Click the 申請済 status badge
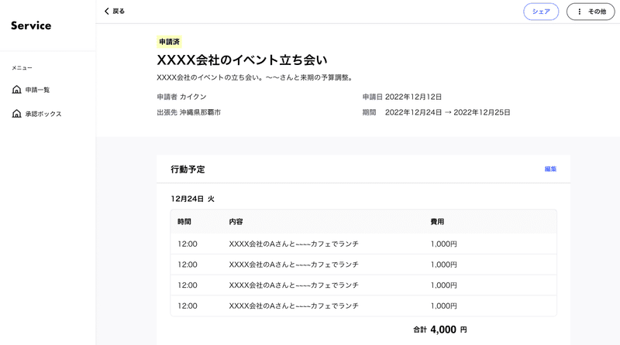 pos(170,42)
